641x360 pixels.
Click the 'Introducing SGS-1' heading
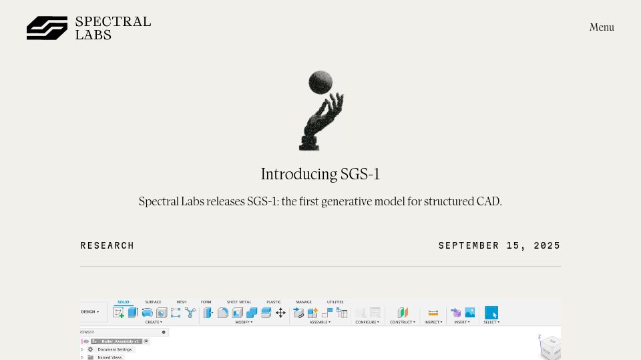click(x=320, y=174)
